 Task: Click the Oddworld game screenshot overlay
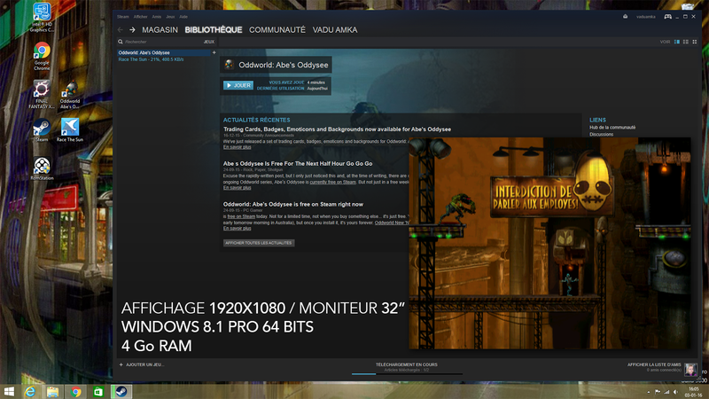549,243
